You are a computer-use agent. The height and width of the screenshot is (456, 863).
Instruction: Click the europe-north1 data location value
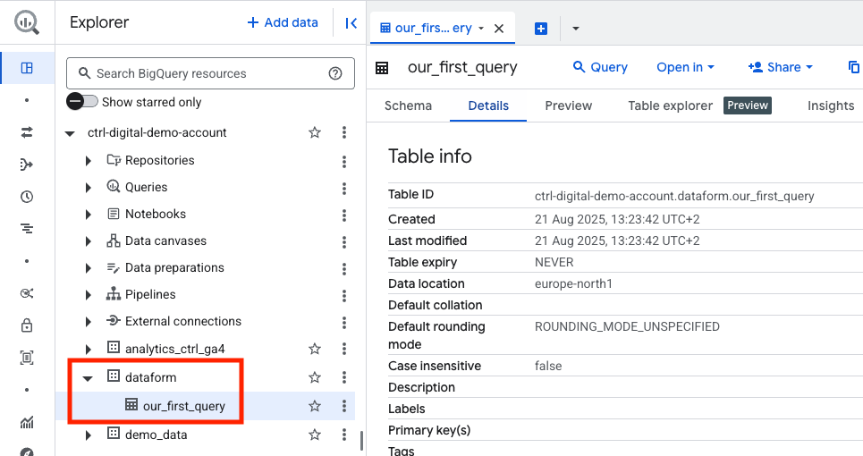point(573,283)
